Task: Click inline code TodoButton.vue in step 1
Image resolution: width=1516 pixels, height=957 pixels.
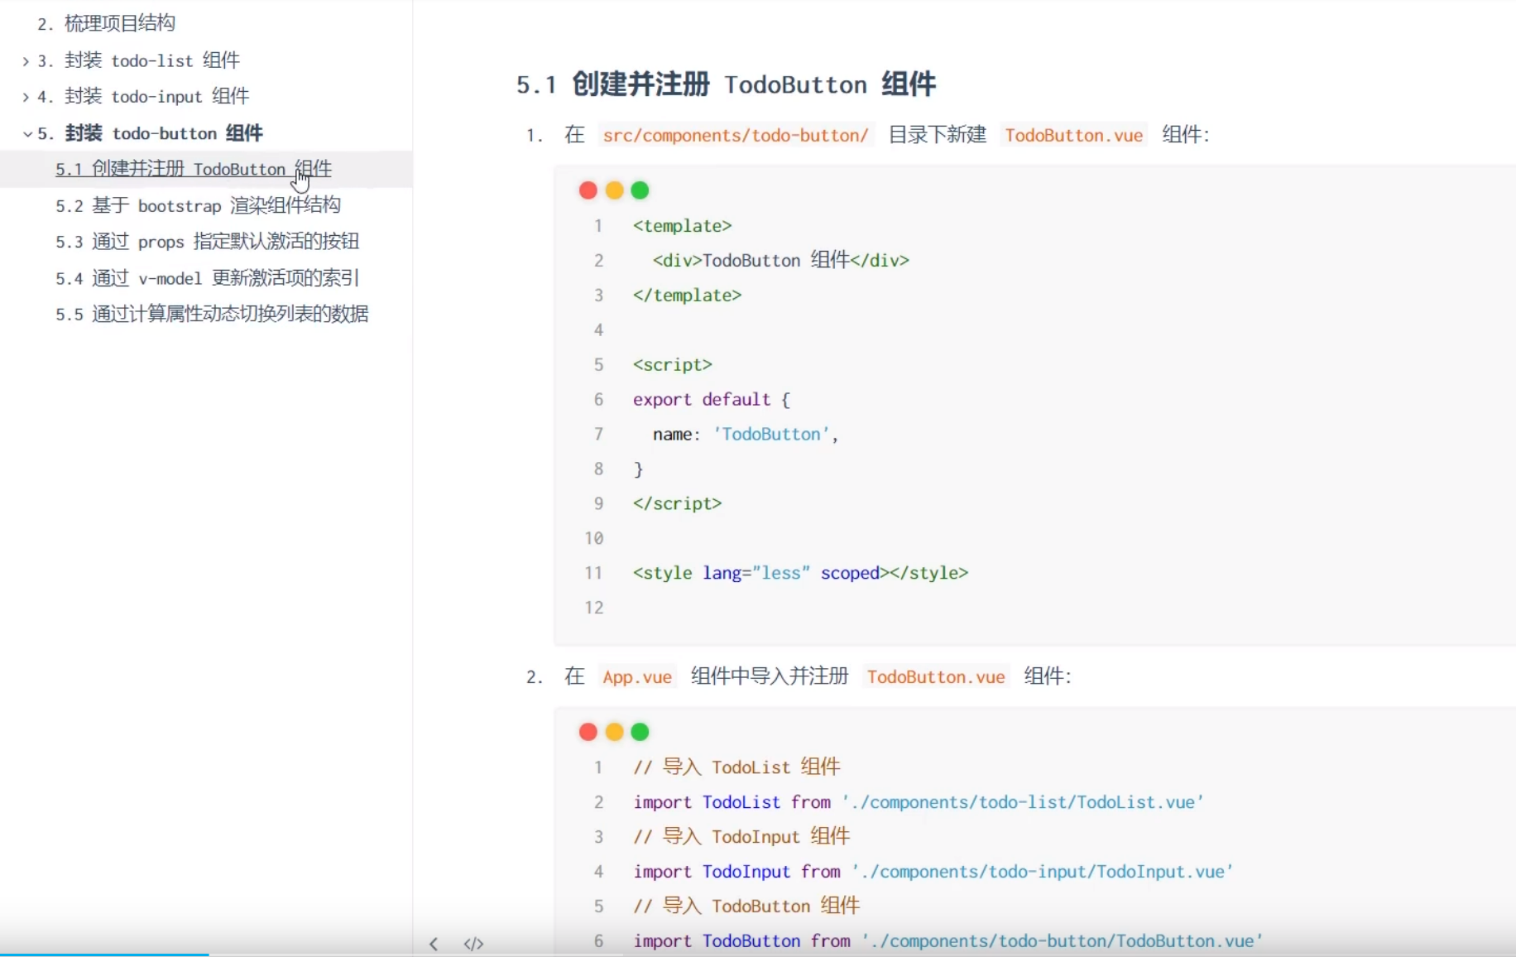Action: click(x=1073, y=135)
